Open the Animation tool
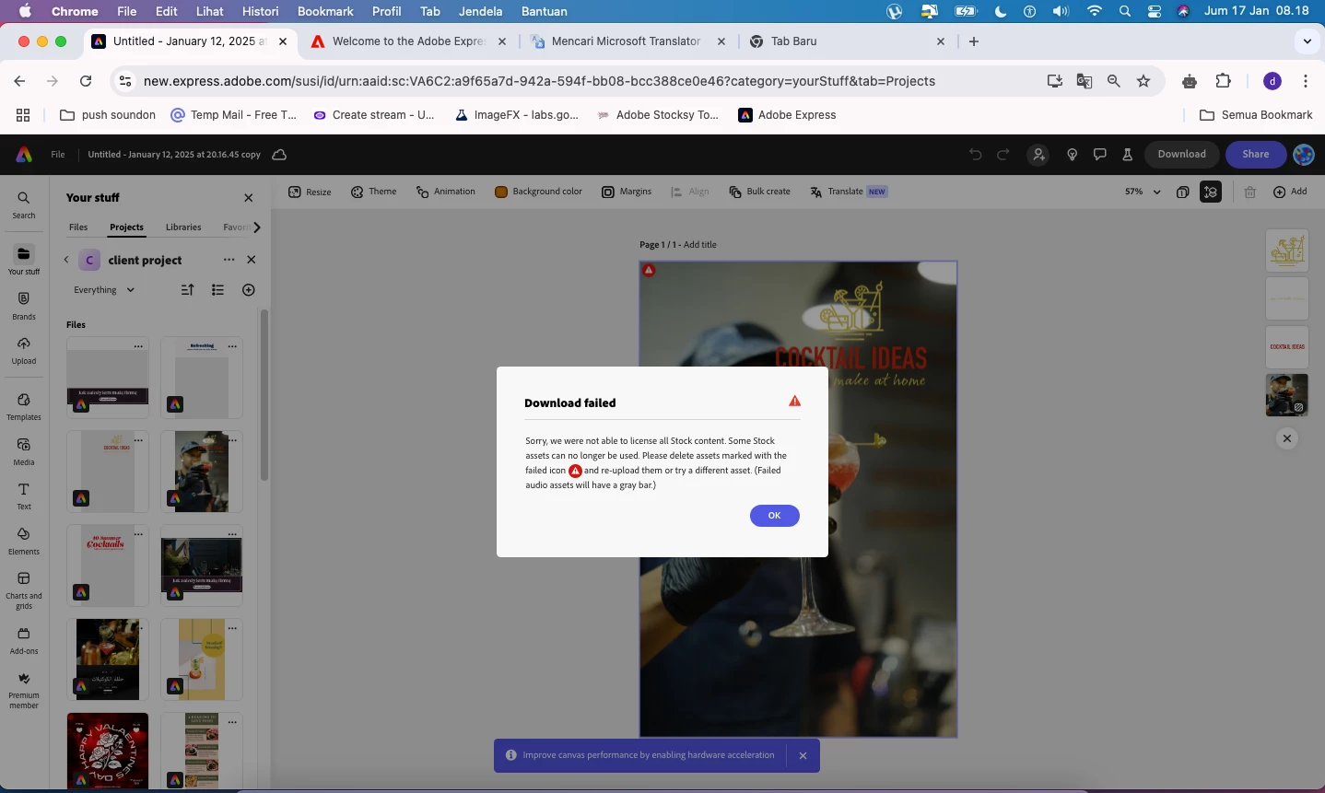The height and width of the screenshot is (793, 1325). point(445,192)
